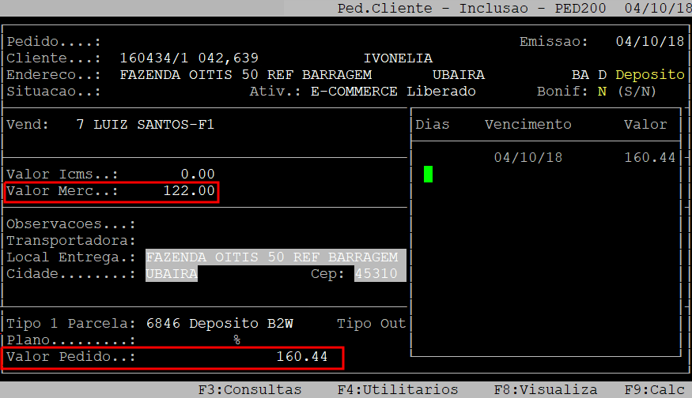Select the due date in Vencimento row
The height and width of the screenshot is (398, 692).
click(528, 157)
